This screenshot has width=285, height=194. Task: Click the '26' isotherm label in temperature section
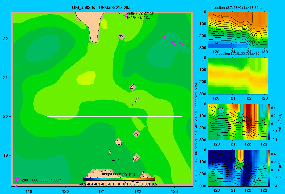[x=221, y=17]
